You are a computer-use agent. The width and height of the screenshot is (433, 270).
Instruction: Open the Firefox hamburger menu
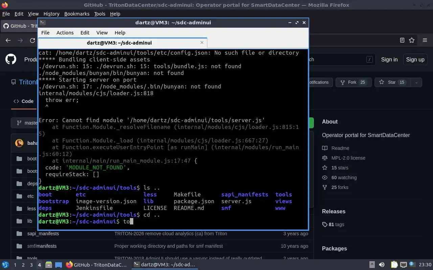click(x=425, y=40)
